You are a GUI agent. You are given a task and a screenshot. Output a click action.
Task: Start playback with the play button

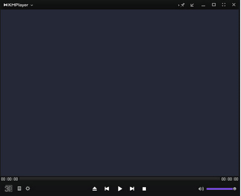(x=120, y=189)
